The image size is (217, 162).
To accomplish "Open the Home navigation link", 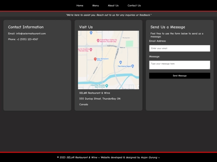I will 80,6.
